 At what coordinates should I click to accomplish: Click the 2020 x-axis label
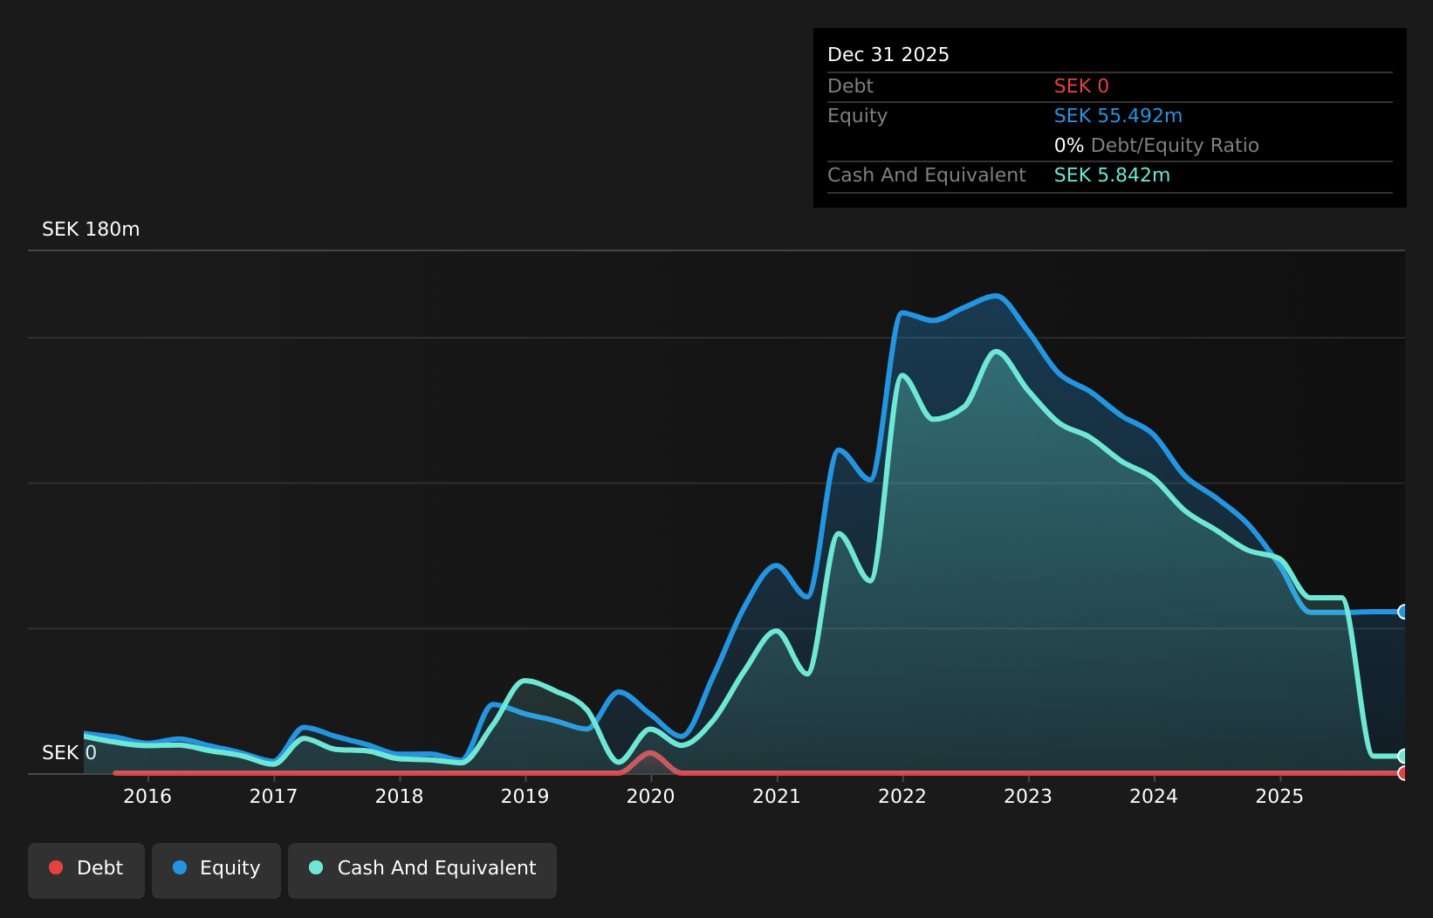click(650, 796)
